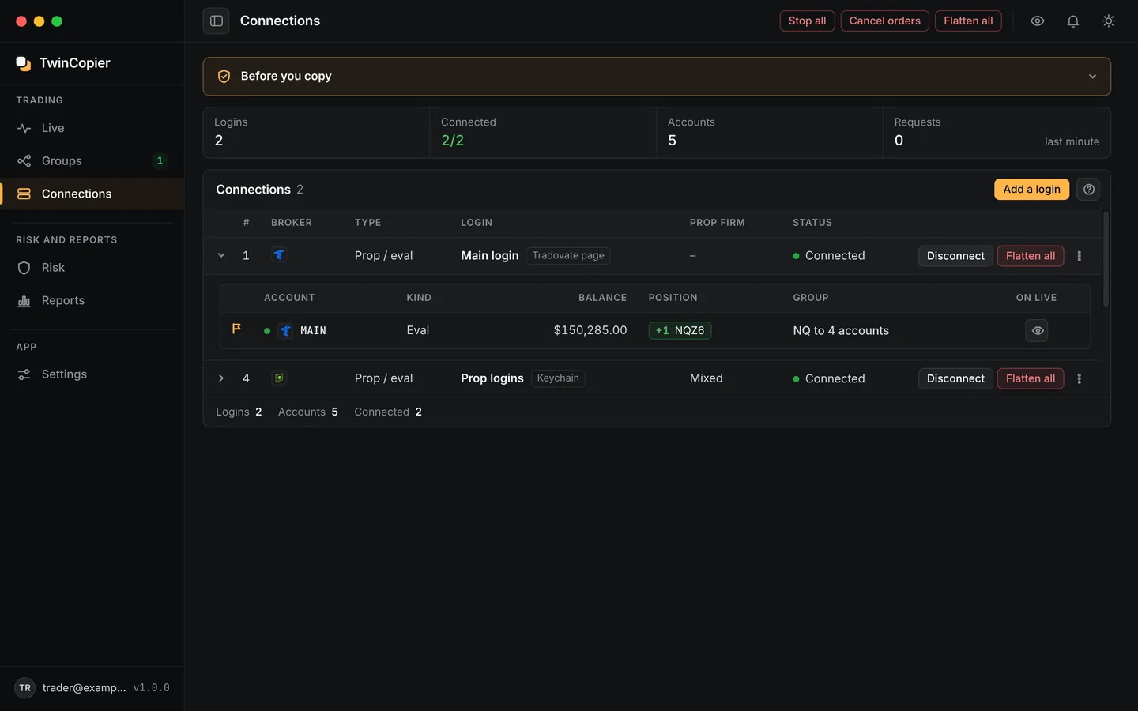Click the shield icon in Before you copy
Image resolution: width=1138 pixels, height=711 pixels.
pos(224,77)
